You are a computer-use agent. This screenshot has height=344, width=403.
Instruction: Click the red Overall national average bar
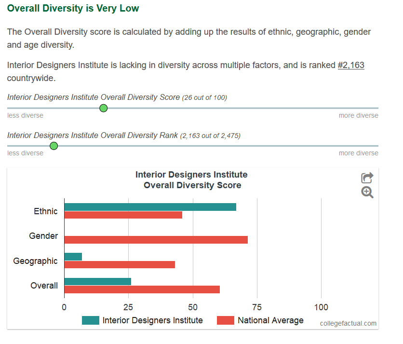[x=142, y=289]
